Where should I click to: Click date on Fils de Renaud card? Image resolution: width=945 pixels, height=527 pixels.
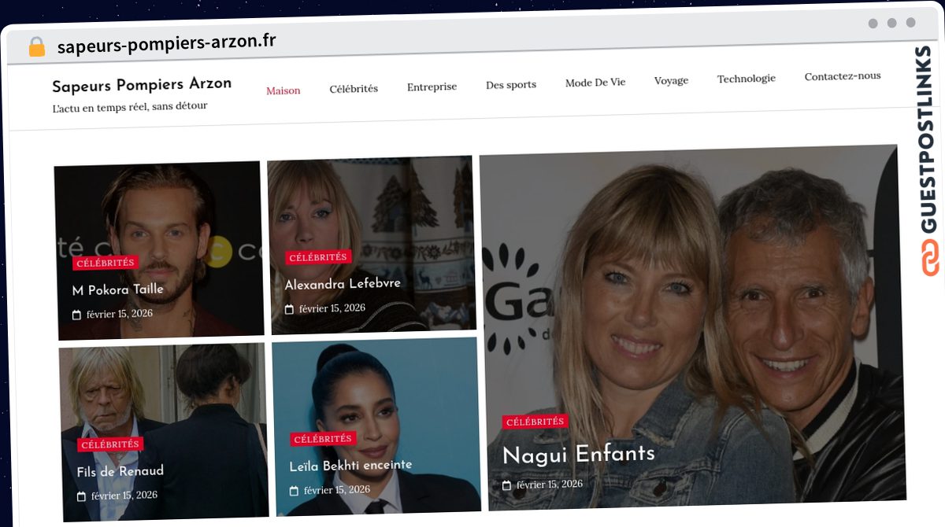click(x=124, y=496)
